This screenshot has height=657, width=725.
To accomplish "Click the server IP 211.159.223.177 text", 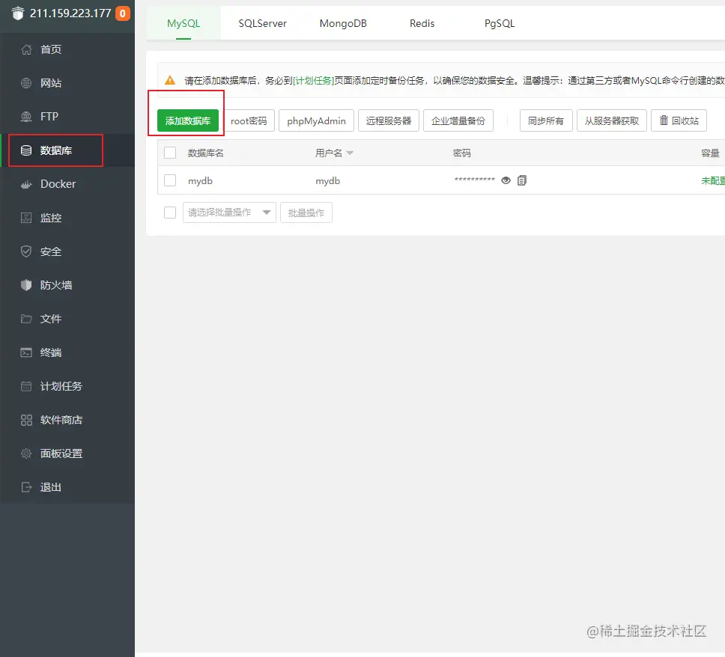I will click(70, 13).
